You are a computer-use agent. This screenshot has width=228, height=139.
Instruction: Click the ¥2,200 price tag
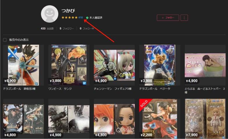point(146,135)
